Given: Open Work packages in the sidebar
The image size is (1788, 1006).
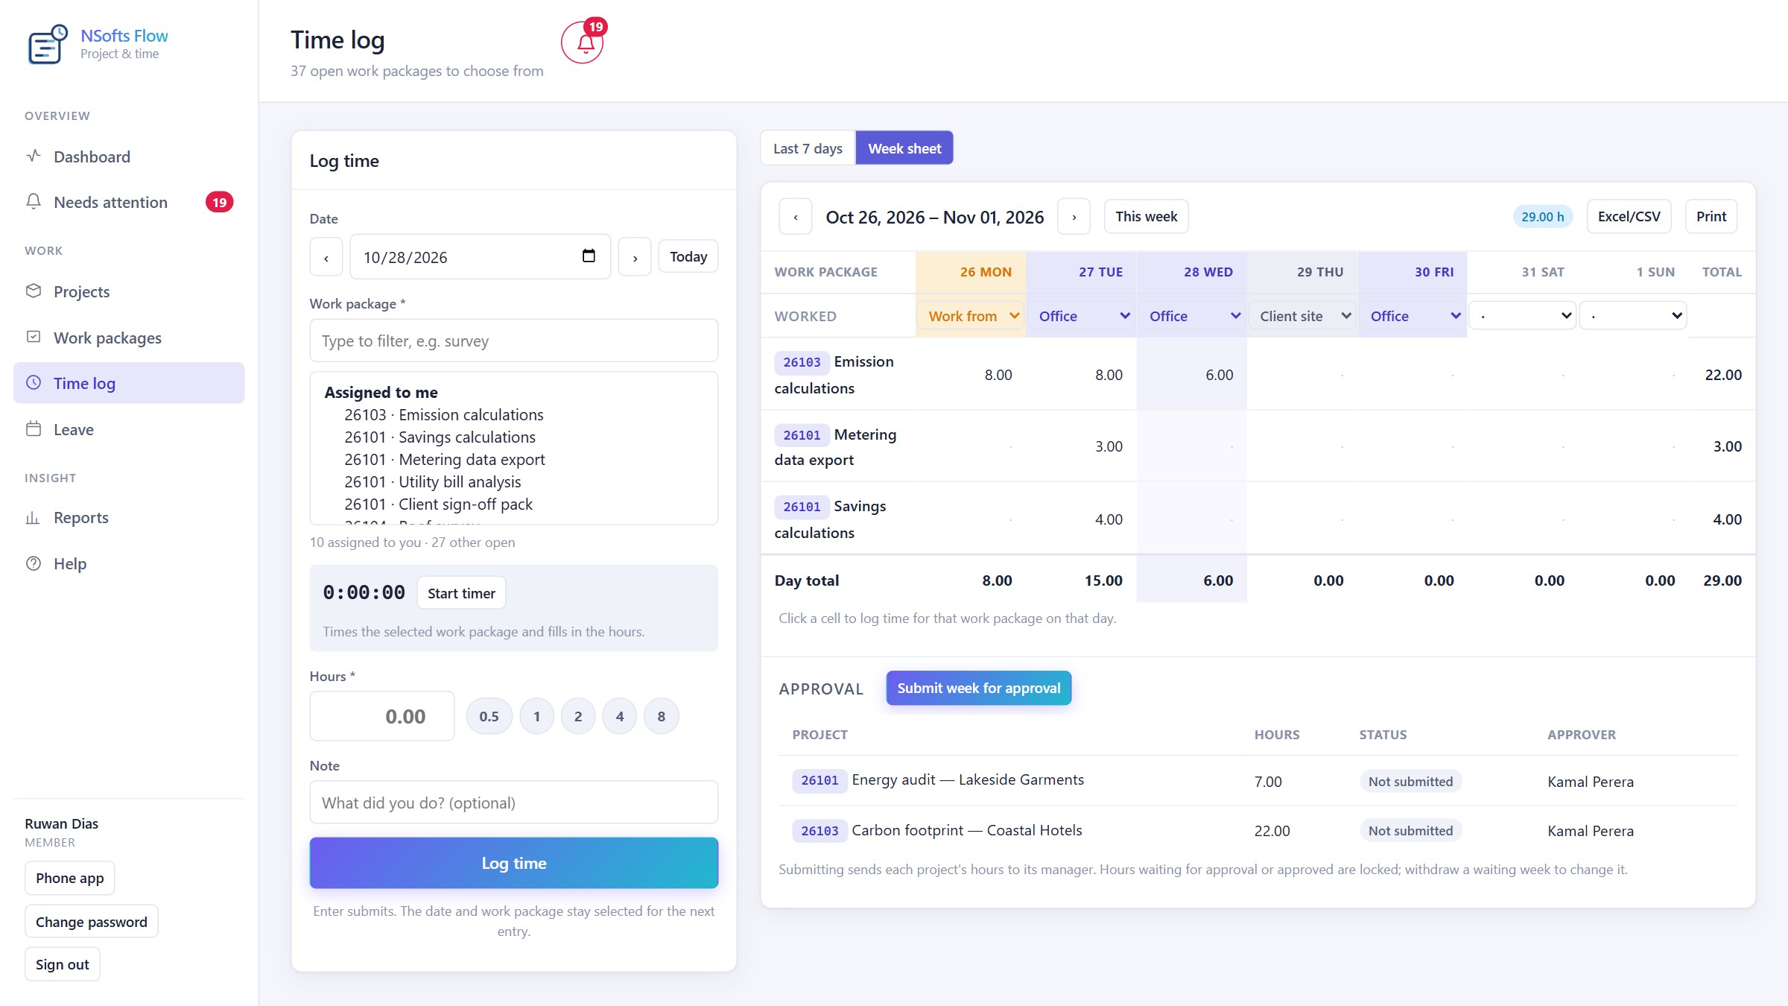Looking at the screenshot, I should click(129, 338).
